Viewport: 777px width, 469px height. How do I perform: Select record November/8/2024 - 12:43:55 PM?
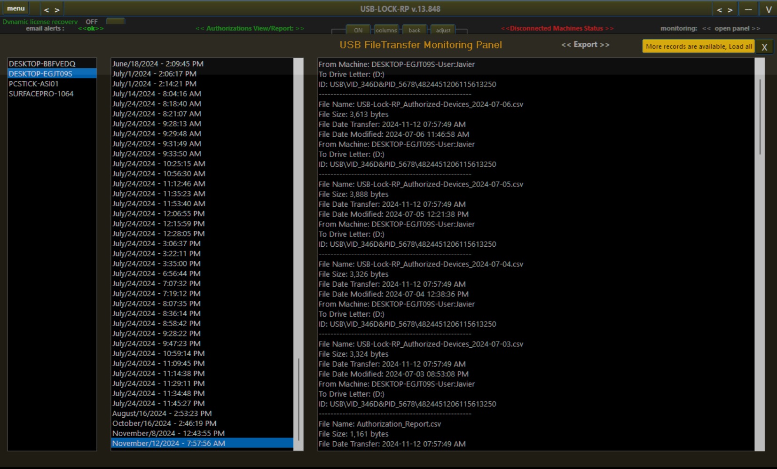click(202, 433)
